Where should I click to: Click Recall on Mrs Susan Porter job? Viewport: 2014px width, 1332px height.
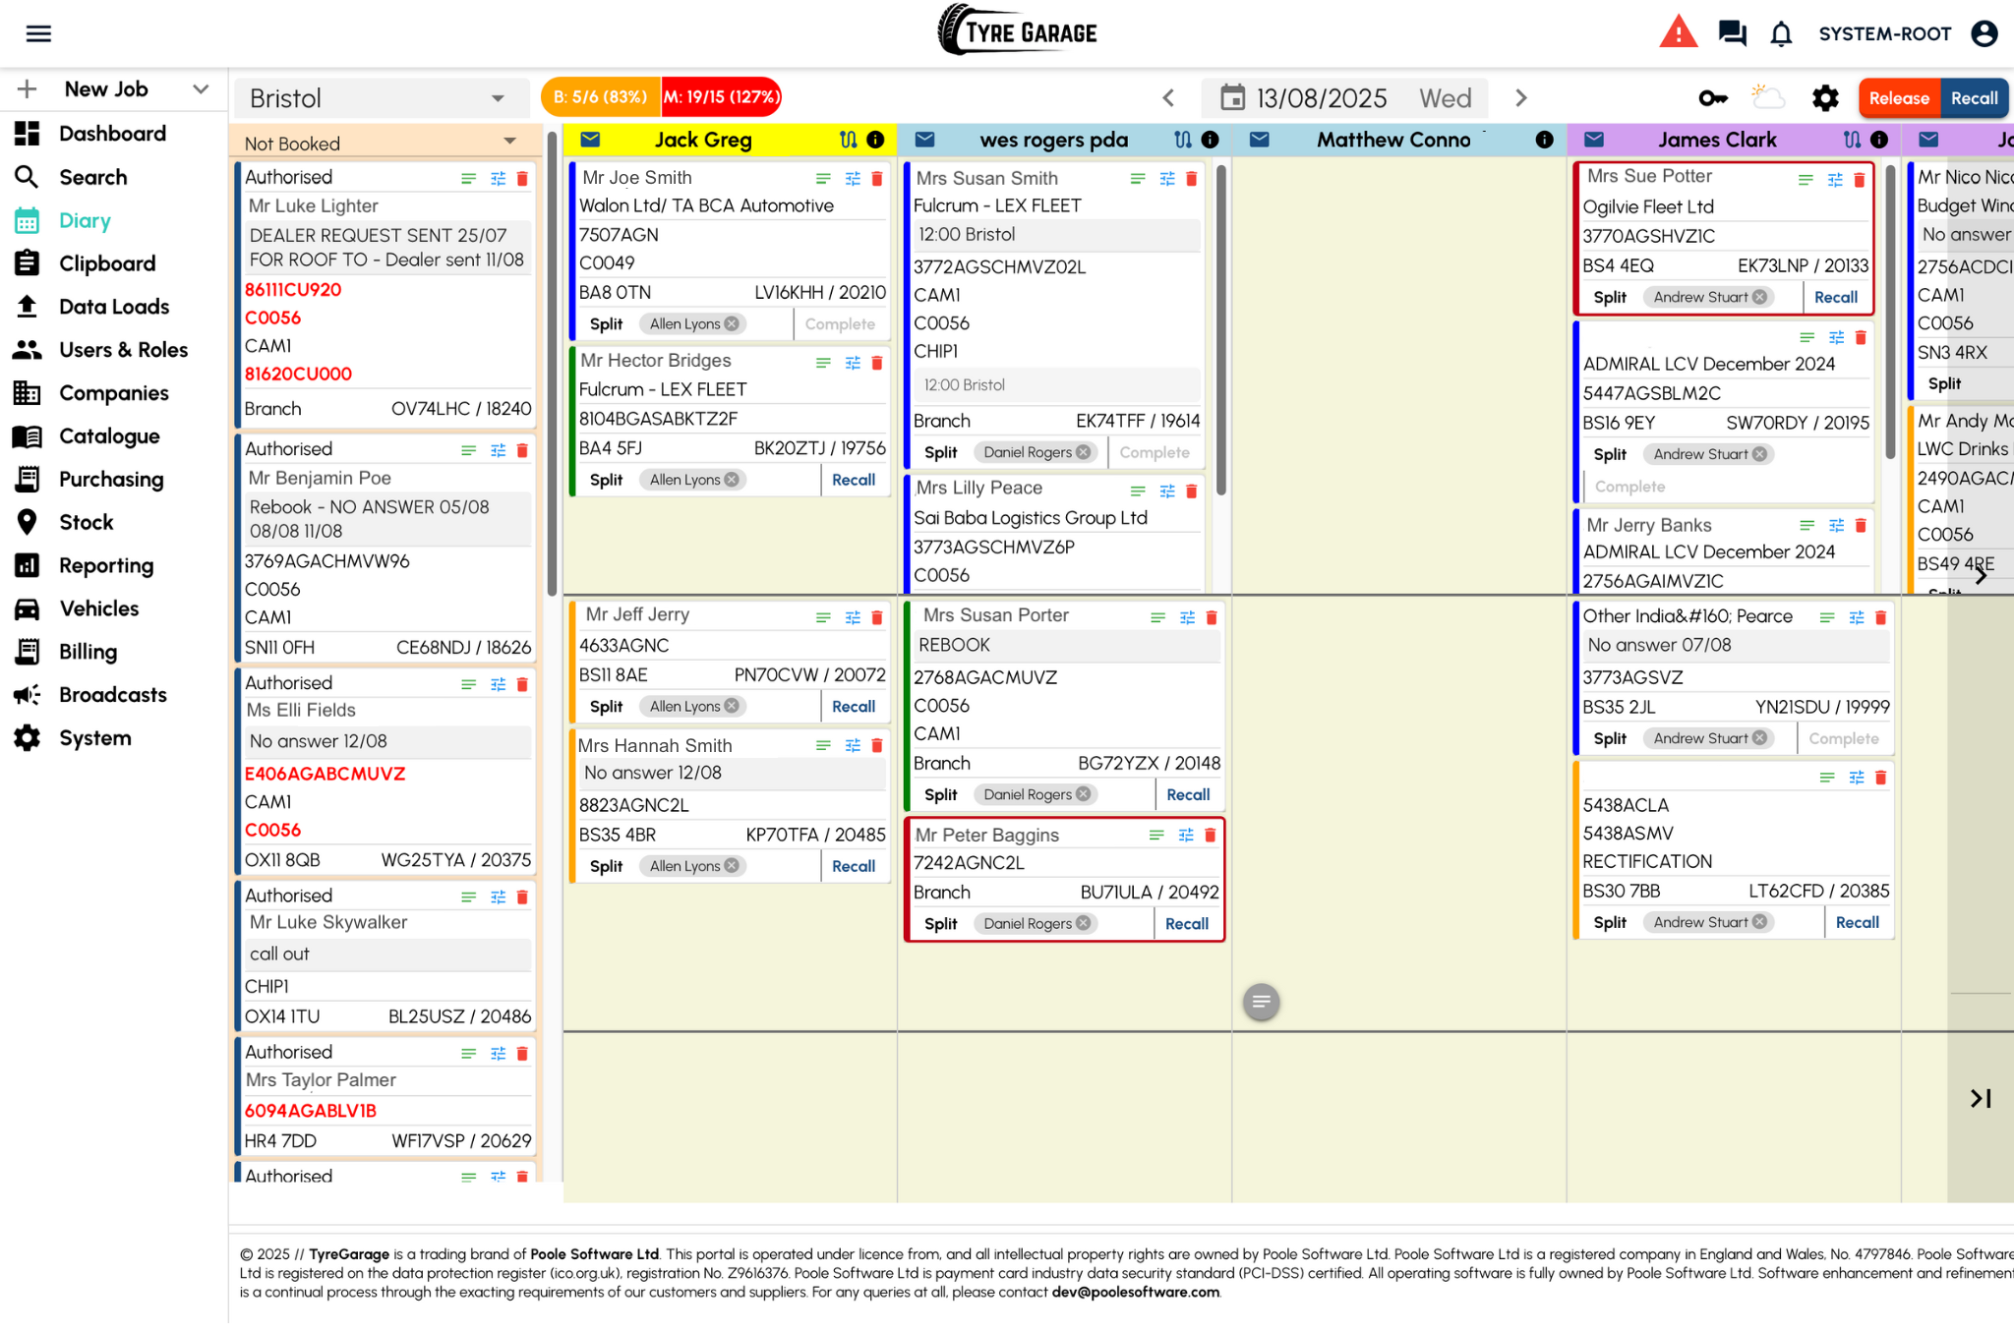click(1187, 794)
